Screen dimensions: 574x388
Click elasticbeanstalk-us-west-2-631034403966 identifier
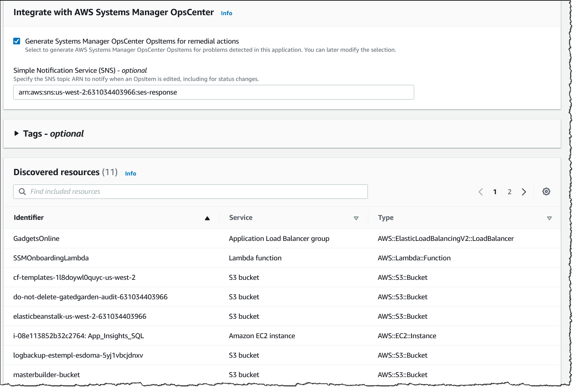[80, 316]
